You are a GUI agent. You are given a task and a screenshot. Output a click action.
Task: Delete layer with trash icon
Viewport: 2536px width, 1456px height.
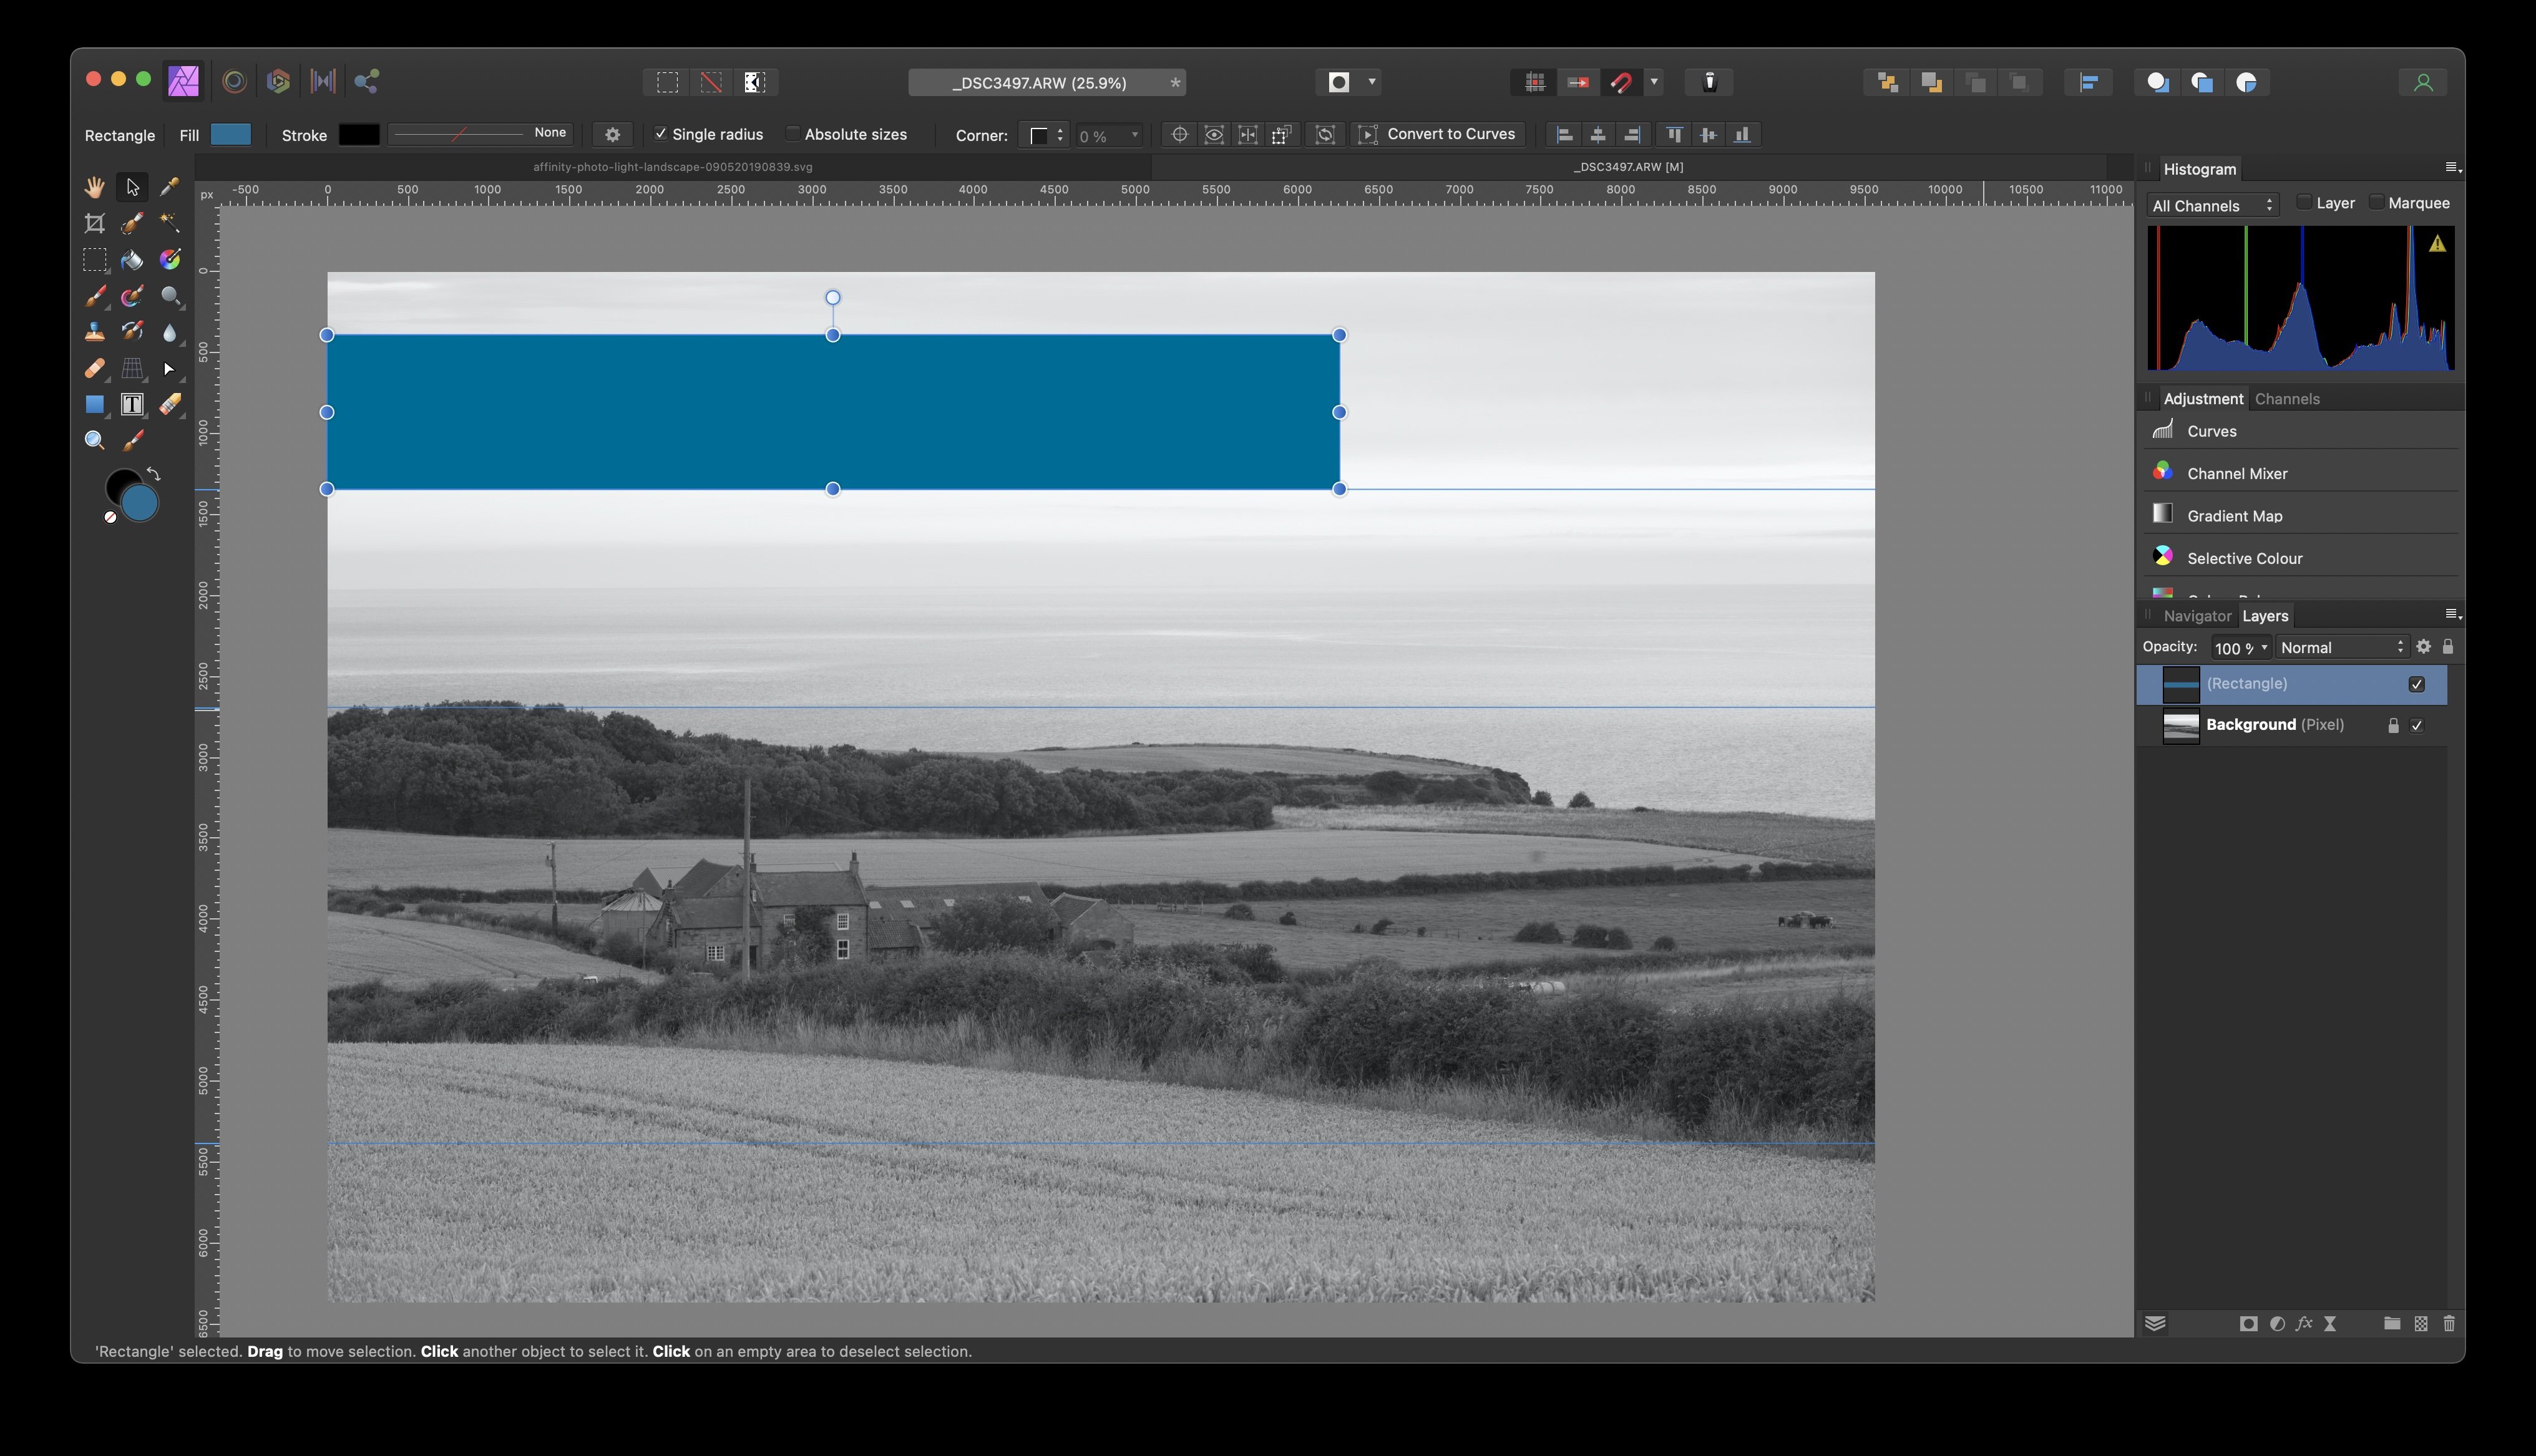(2449, 1323)
